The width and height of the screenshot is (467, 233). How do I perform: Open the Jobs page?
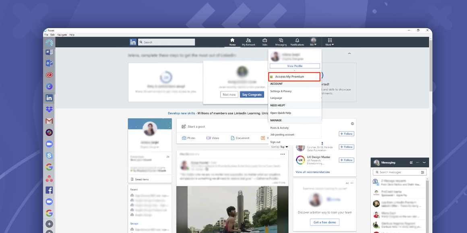tap(265, 42)
